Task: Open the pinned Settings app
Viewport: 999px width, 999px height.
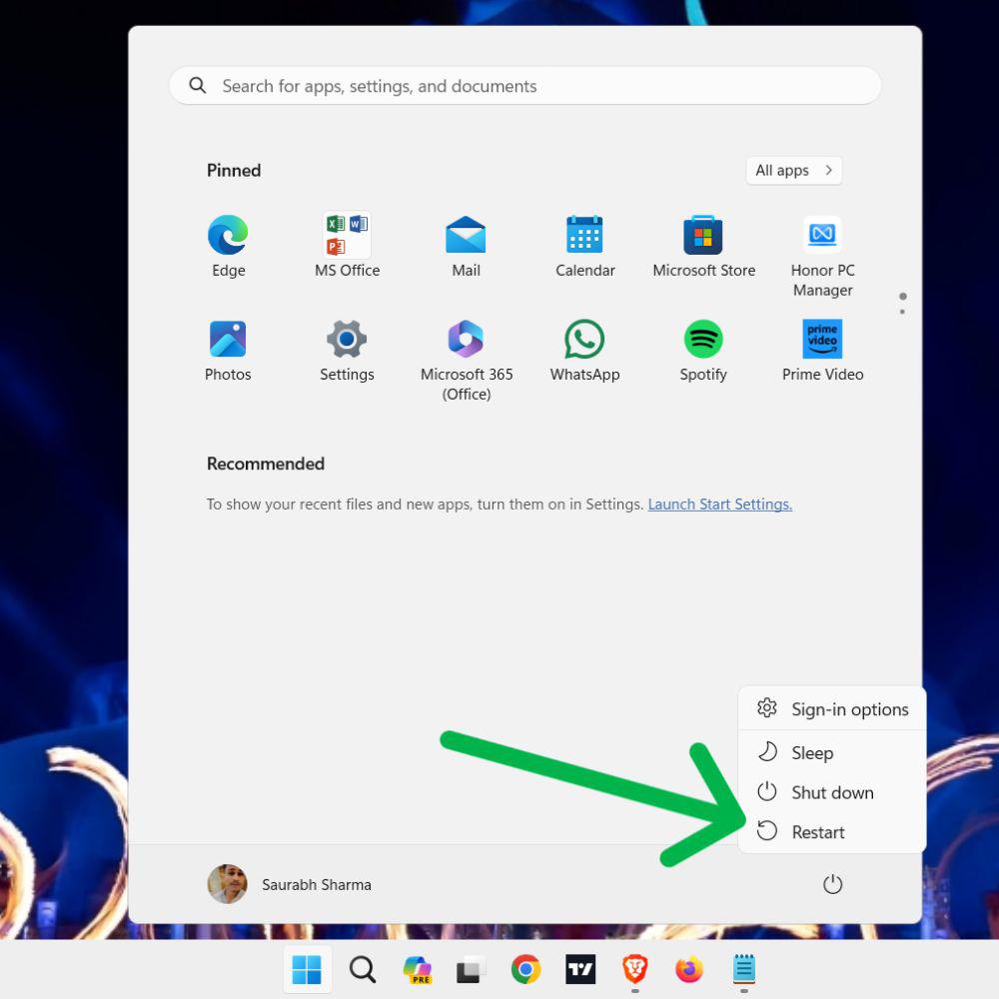Action: point(347,351)
